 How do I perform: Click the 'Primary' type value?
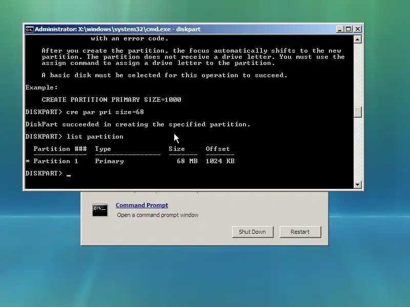point(109,161)
